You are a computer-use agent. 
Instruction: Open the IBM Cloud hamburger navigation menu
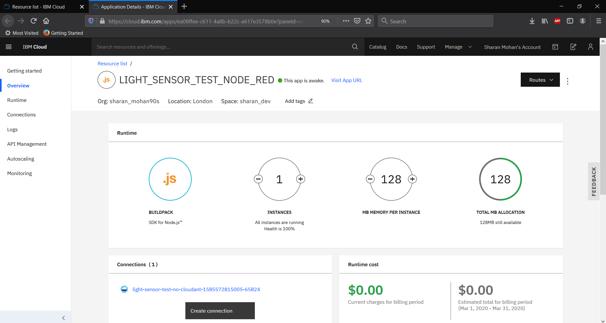coord(9,46)
